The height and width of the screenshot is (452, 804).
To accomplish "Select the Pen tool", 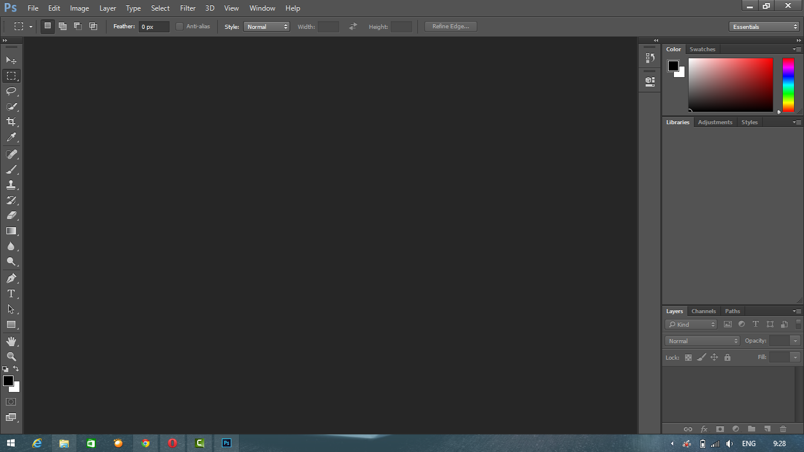I will pyautogui.click(x=11, y=278).
